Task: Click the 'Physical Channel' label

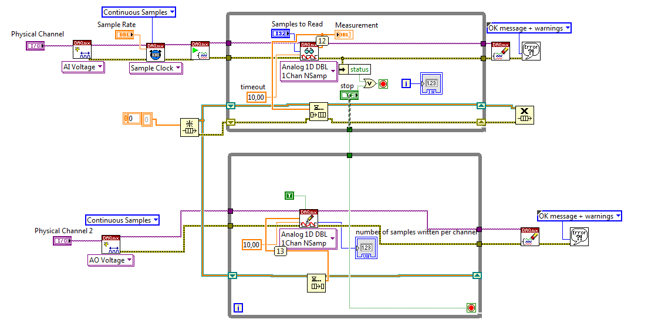Action: [38, 34]
